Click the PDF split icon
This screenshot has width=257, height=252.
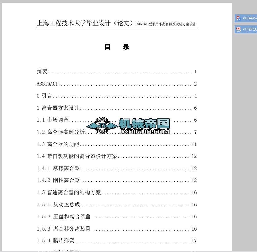pyautogui.click(x=238, y=29)
